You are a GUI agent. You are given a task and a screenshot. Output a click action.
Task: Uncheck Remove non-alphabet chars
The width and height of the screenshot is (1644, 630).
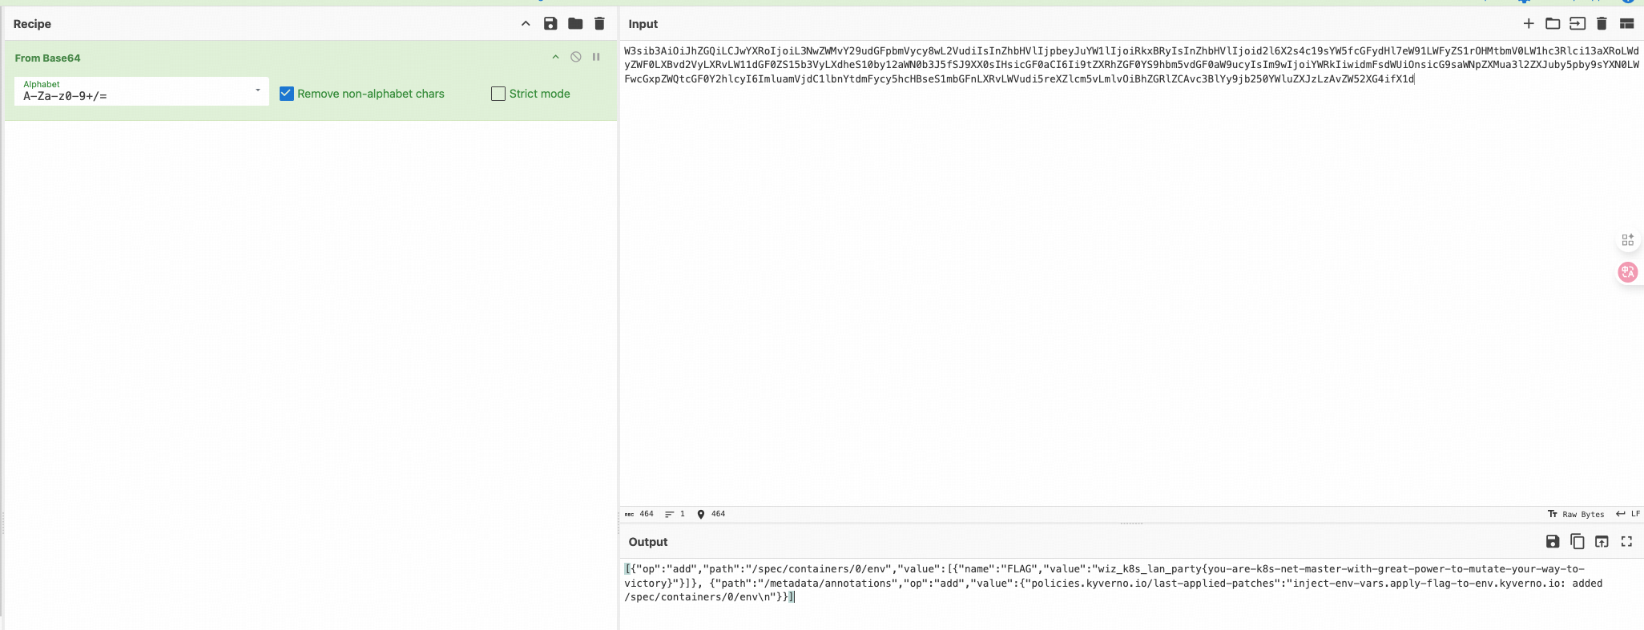[287, 94]
